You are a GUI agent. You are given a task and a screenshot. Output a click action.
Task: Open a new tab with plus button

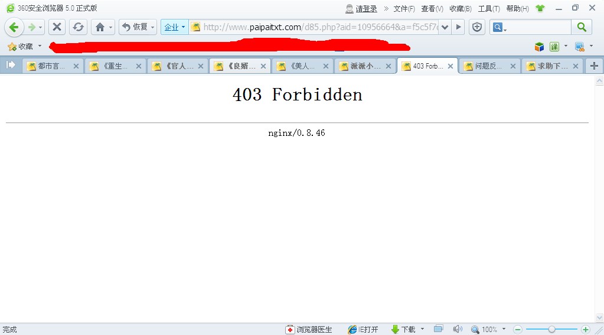coord(594,66)
